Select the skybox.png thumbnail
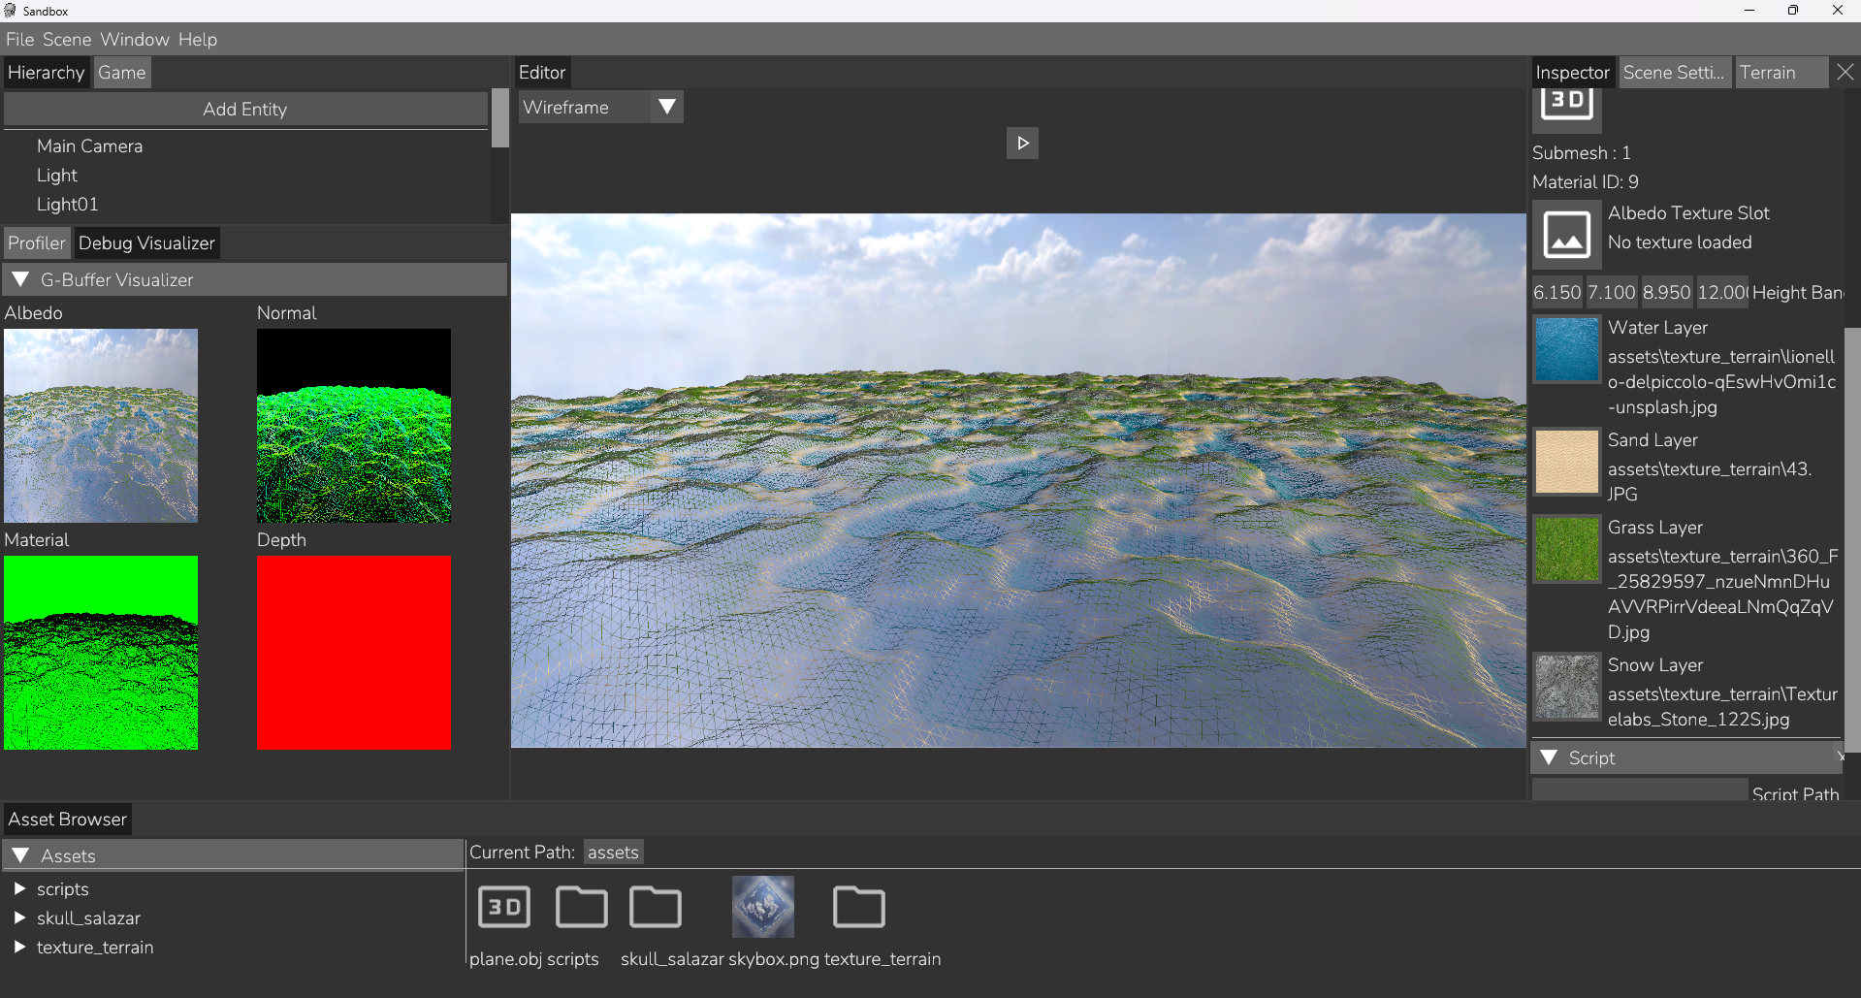Viewport: 1861px width, 998px height. [763, 907]
